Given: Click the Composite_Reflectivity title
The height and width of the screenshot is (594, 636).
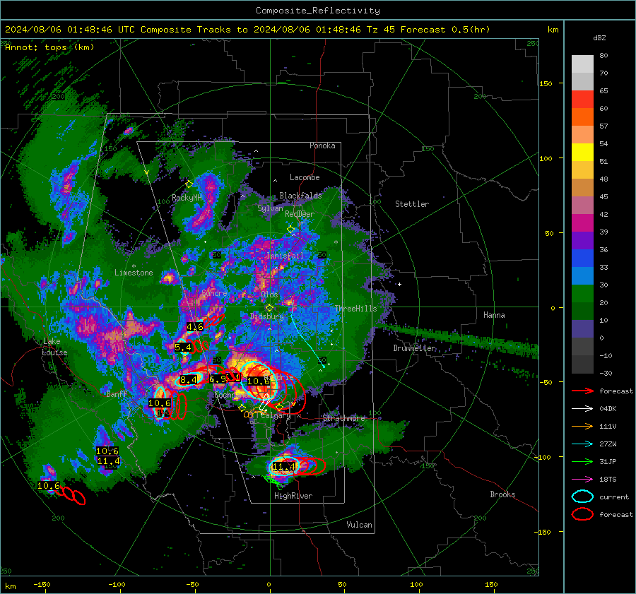Looking at the screenshot, I should [318, 11].
